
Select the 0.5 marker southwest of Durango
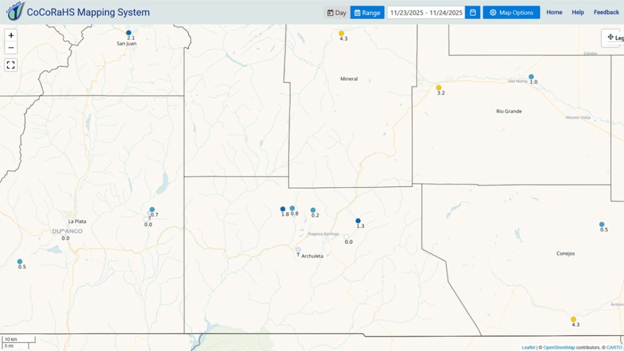(19, 261)
